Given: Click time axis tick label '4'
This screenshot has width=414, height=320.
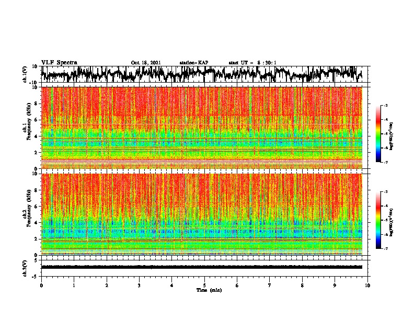Looking at the screenshot, I should tap(172, 285).
